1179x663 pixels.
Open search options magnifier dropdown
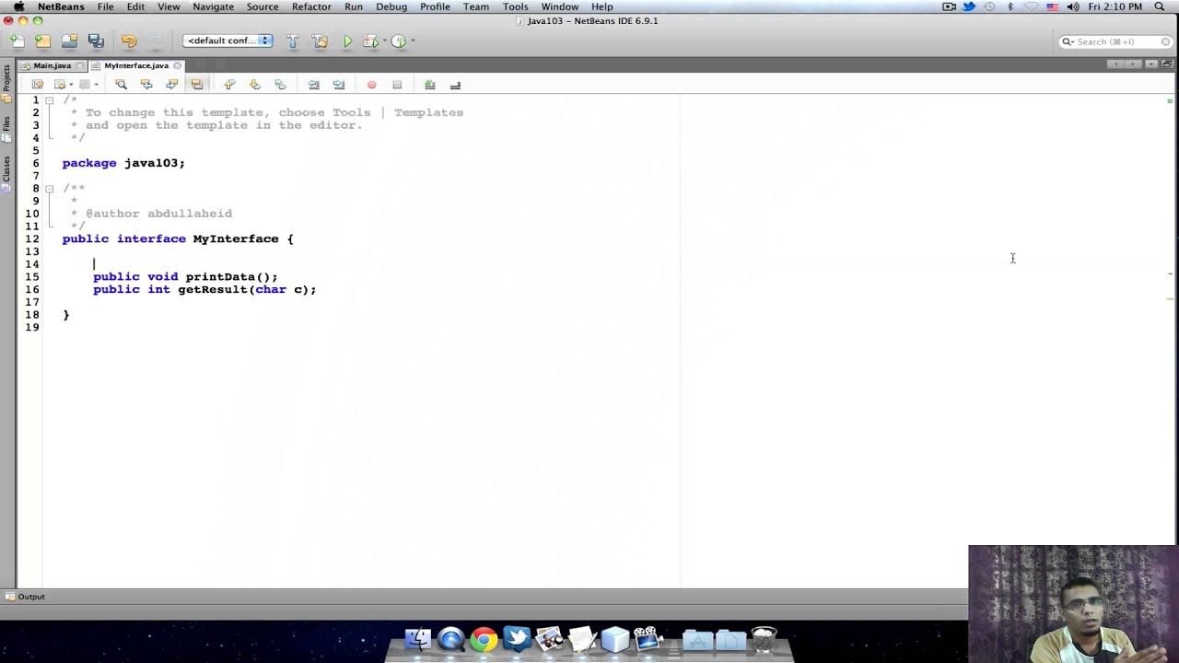tap(1068, 41)
